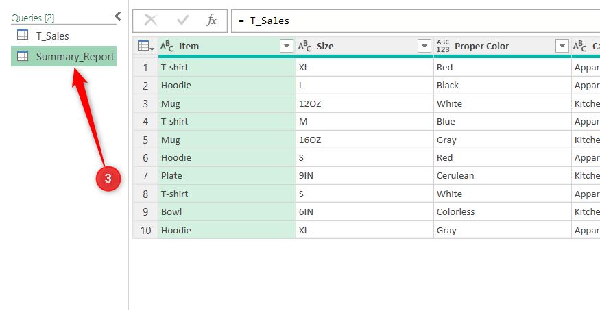Click the Mug cell in row 3
Image resolution: width=600 pixels, height=310 pixels.
(227, 103)
